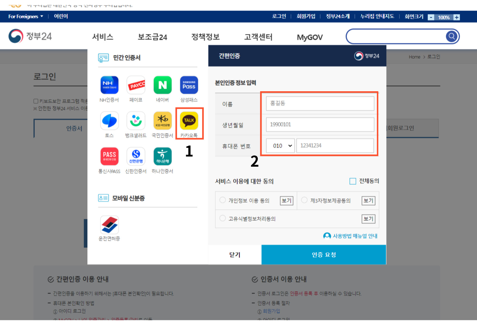477x328 pixels.
Task: Open the 인증서 등록 후 red link
Action: coord(304,294)
